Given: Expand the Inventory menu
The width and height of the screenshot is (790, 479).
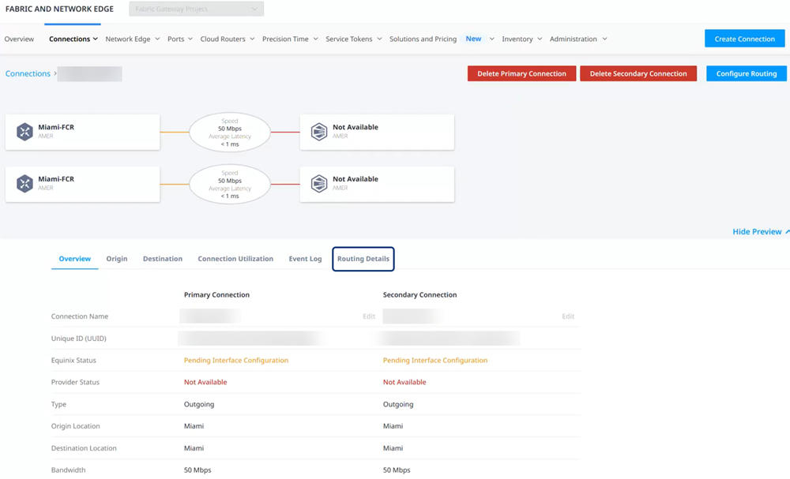Looking at the screenshot, I should pyautogui.click(x=522, y=39).
